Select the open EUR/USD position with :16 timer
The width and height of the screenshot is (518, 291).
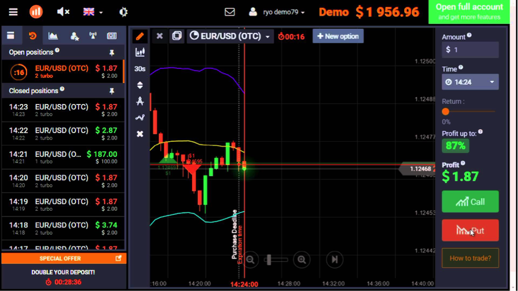tap(63, 72)
